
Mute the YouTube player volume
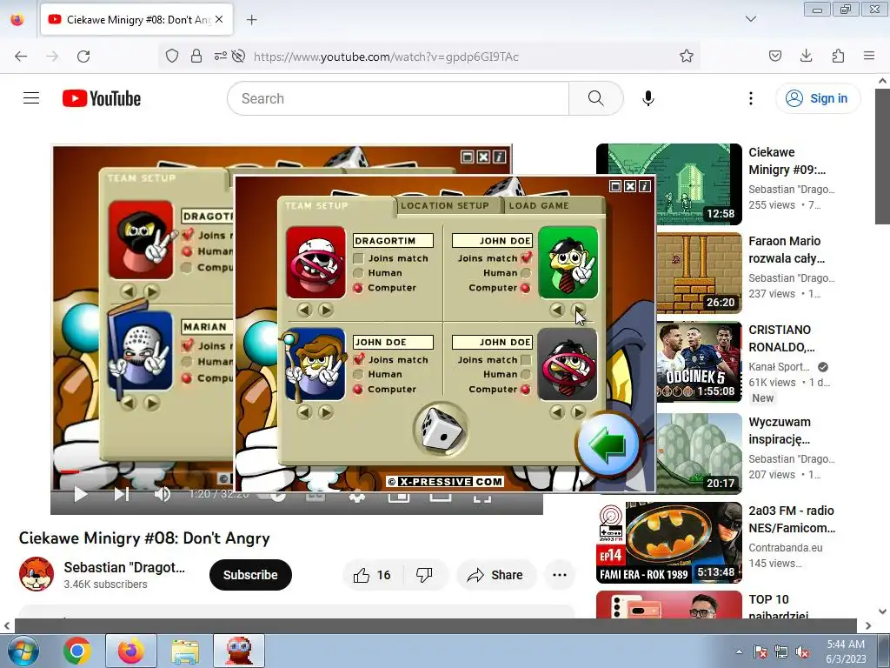point(162,494)
